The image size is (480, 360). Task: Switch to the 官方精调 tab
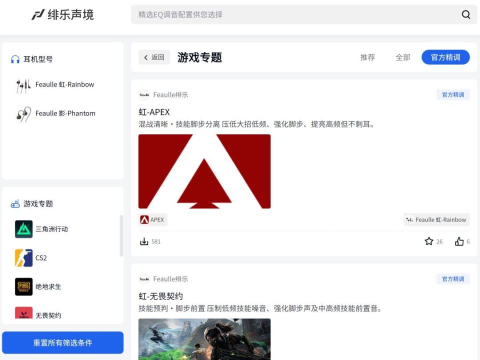445,57
